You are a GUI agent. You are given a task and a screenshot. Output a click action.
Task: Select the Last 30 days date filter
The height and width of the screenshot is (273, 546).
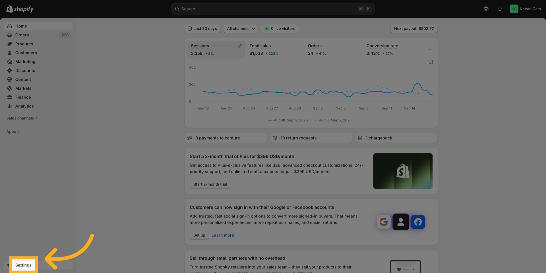tap(202, 29)
